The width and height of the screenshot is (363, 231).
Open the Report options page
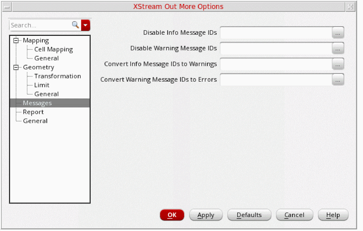[33, 112]
